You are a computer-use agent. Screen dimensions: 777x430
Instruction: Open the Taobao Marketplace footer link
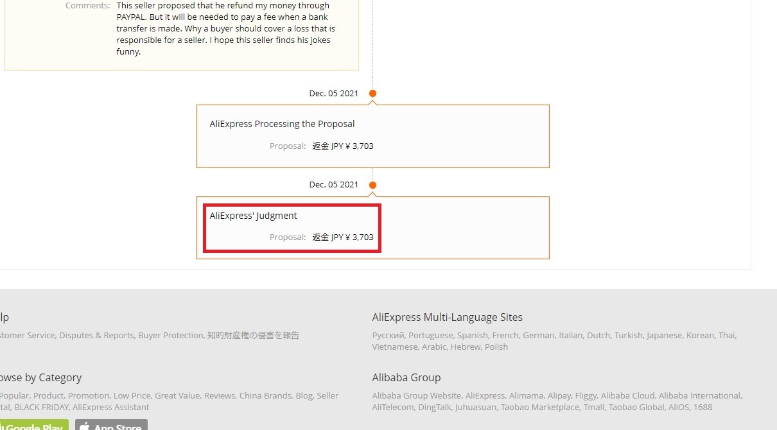[541, 407]
